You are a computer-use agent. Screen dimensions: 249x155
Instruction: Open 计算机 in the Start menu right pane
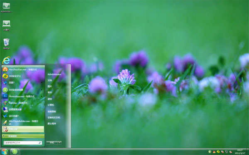point(51,105)
